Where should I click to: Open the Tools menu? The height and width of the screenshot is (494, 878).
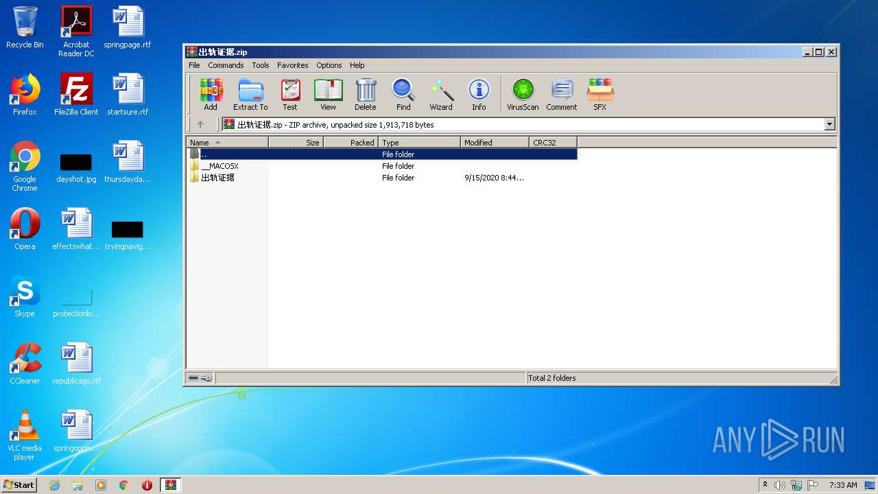coord(261,65)
